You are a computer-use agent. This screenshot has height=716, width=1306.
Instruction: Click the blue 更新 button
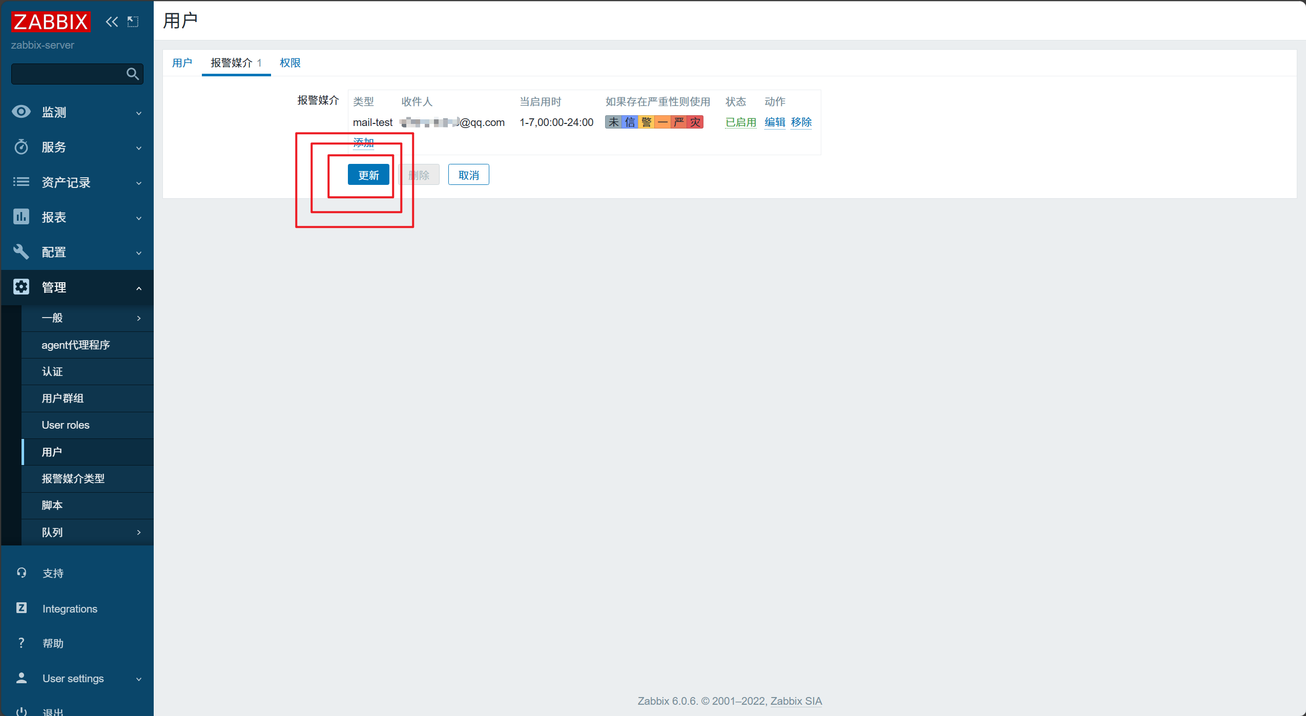pyautogui.click(x=368, y=175)
